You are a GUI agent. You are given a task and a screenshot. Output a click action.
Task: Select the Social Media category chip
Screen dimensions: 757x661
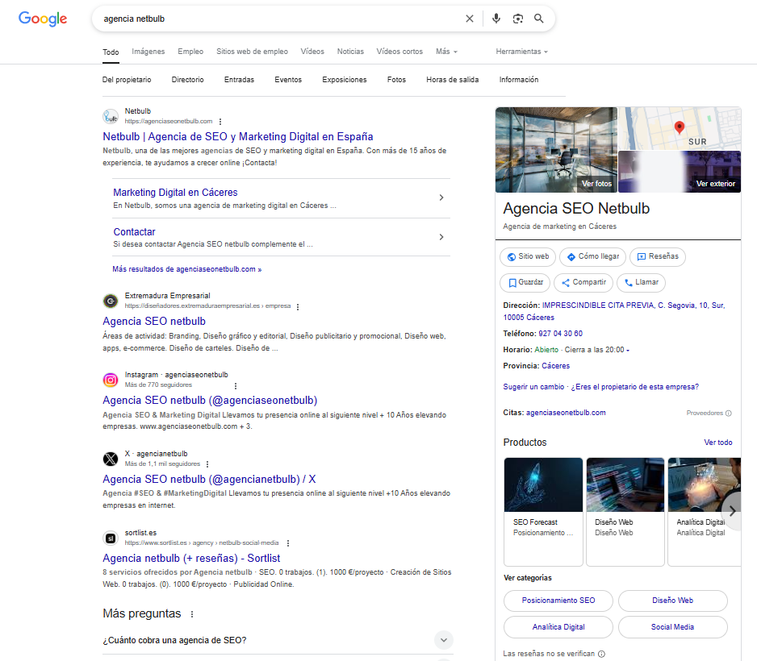[672, 626]
